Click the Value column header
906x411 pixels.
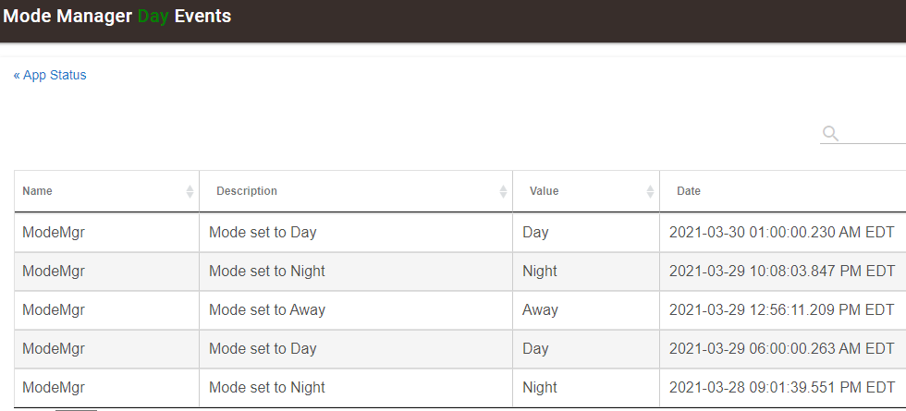[x=586, y=191]
